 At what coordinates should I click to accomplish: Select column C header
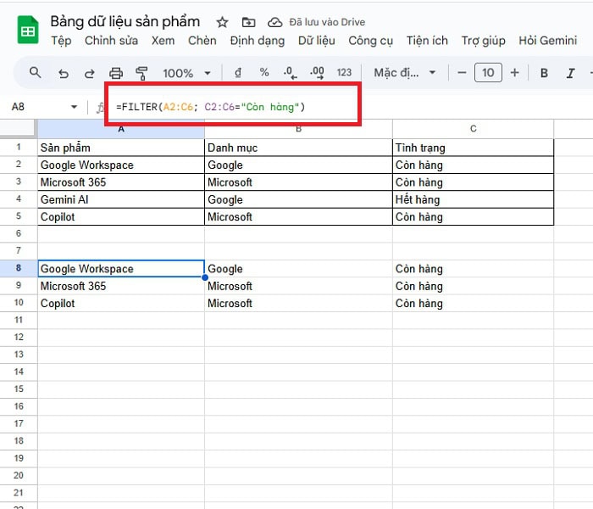[x=473, y=129]
